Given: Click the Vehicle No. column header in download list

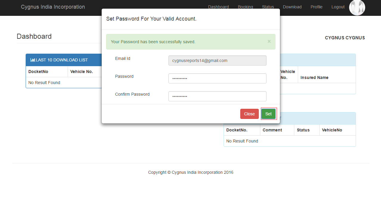Looking at the screenshot, I should point(82,72).
